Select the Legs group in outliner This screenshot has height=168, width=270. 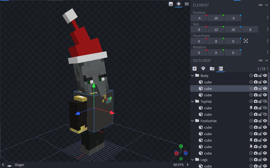pyautogui.click(x=204, y=160)
